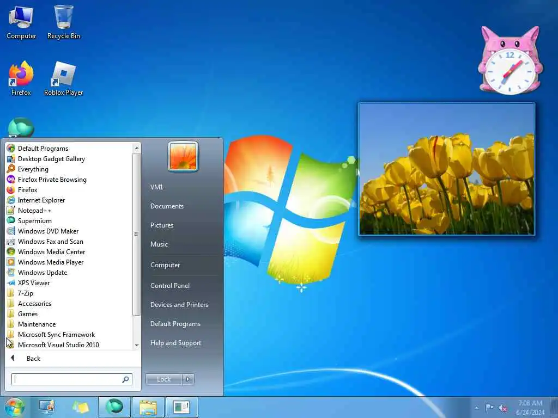Click the taskbar clock and date
Screen dimensions: 558x418
tap(530, 408)
